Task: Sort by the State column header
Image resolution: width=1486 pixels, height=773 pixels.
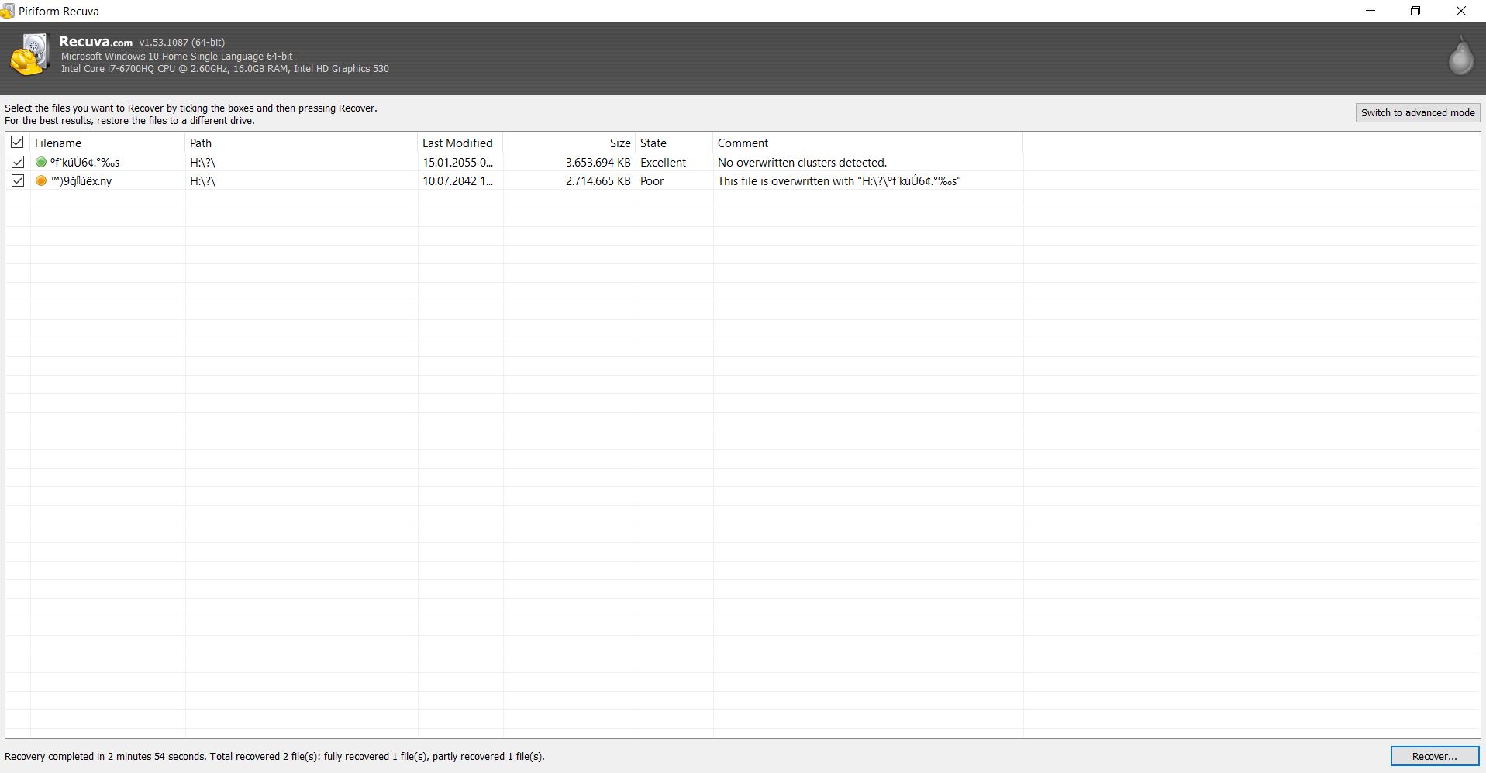Action: coord(674,143)
